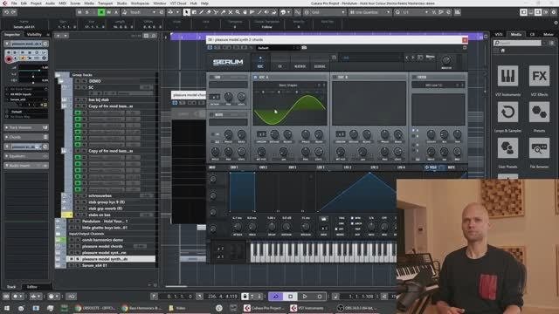Save preset using Serum disk icon
The width and height of the screenshot is (559, 314).
[334, 57]
